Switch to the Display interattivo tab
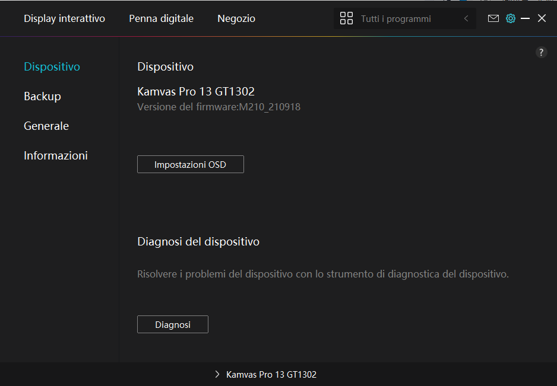557x386 pixels. point(64,18)
